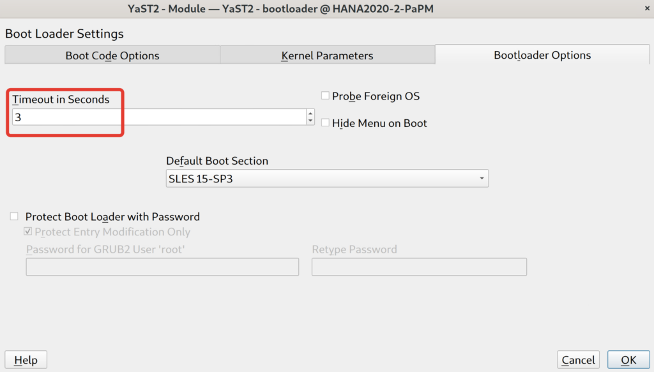Toggle Protect Entry Modification Only checkbox
This screenshot has width=654, height=372.
pos(28,232)
